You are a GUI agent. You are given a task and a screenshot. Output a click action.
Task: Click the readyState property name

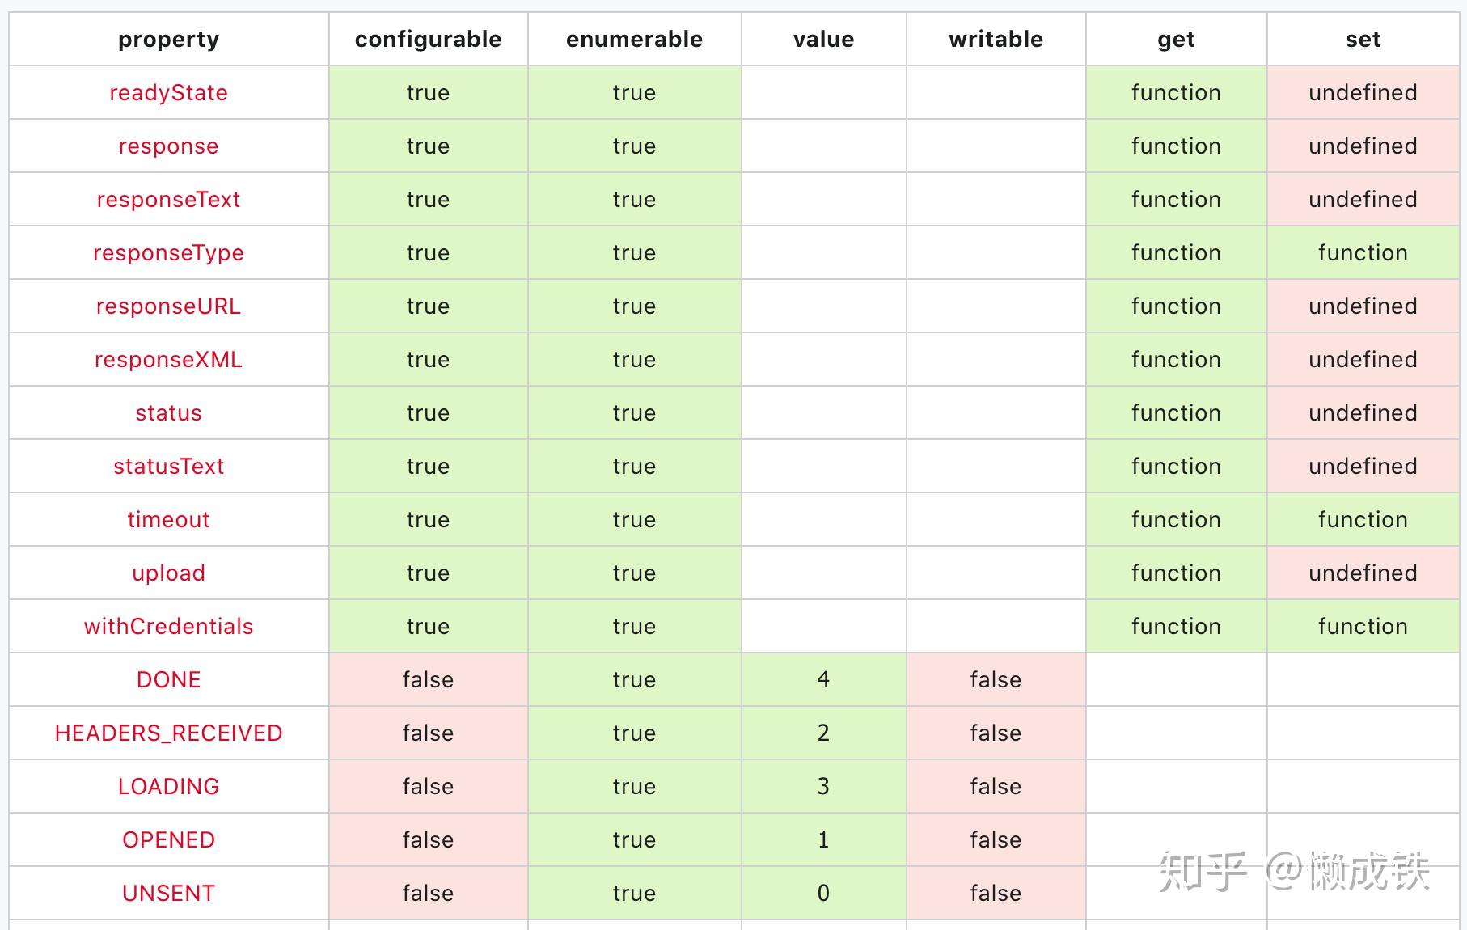tap(168, 93)
